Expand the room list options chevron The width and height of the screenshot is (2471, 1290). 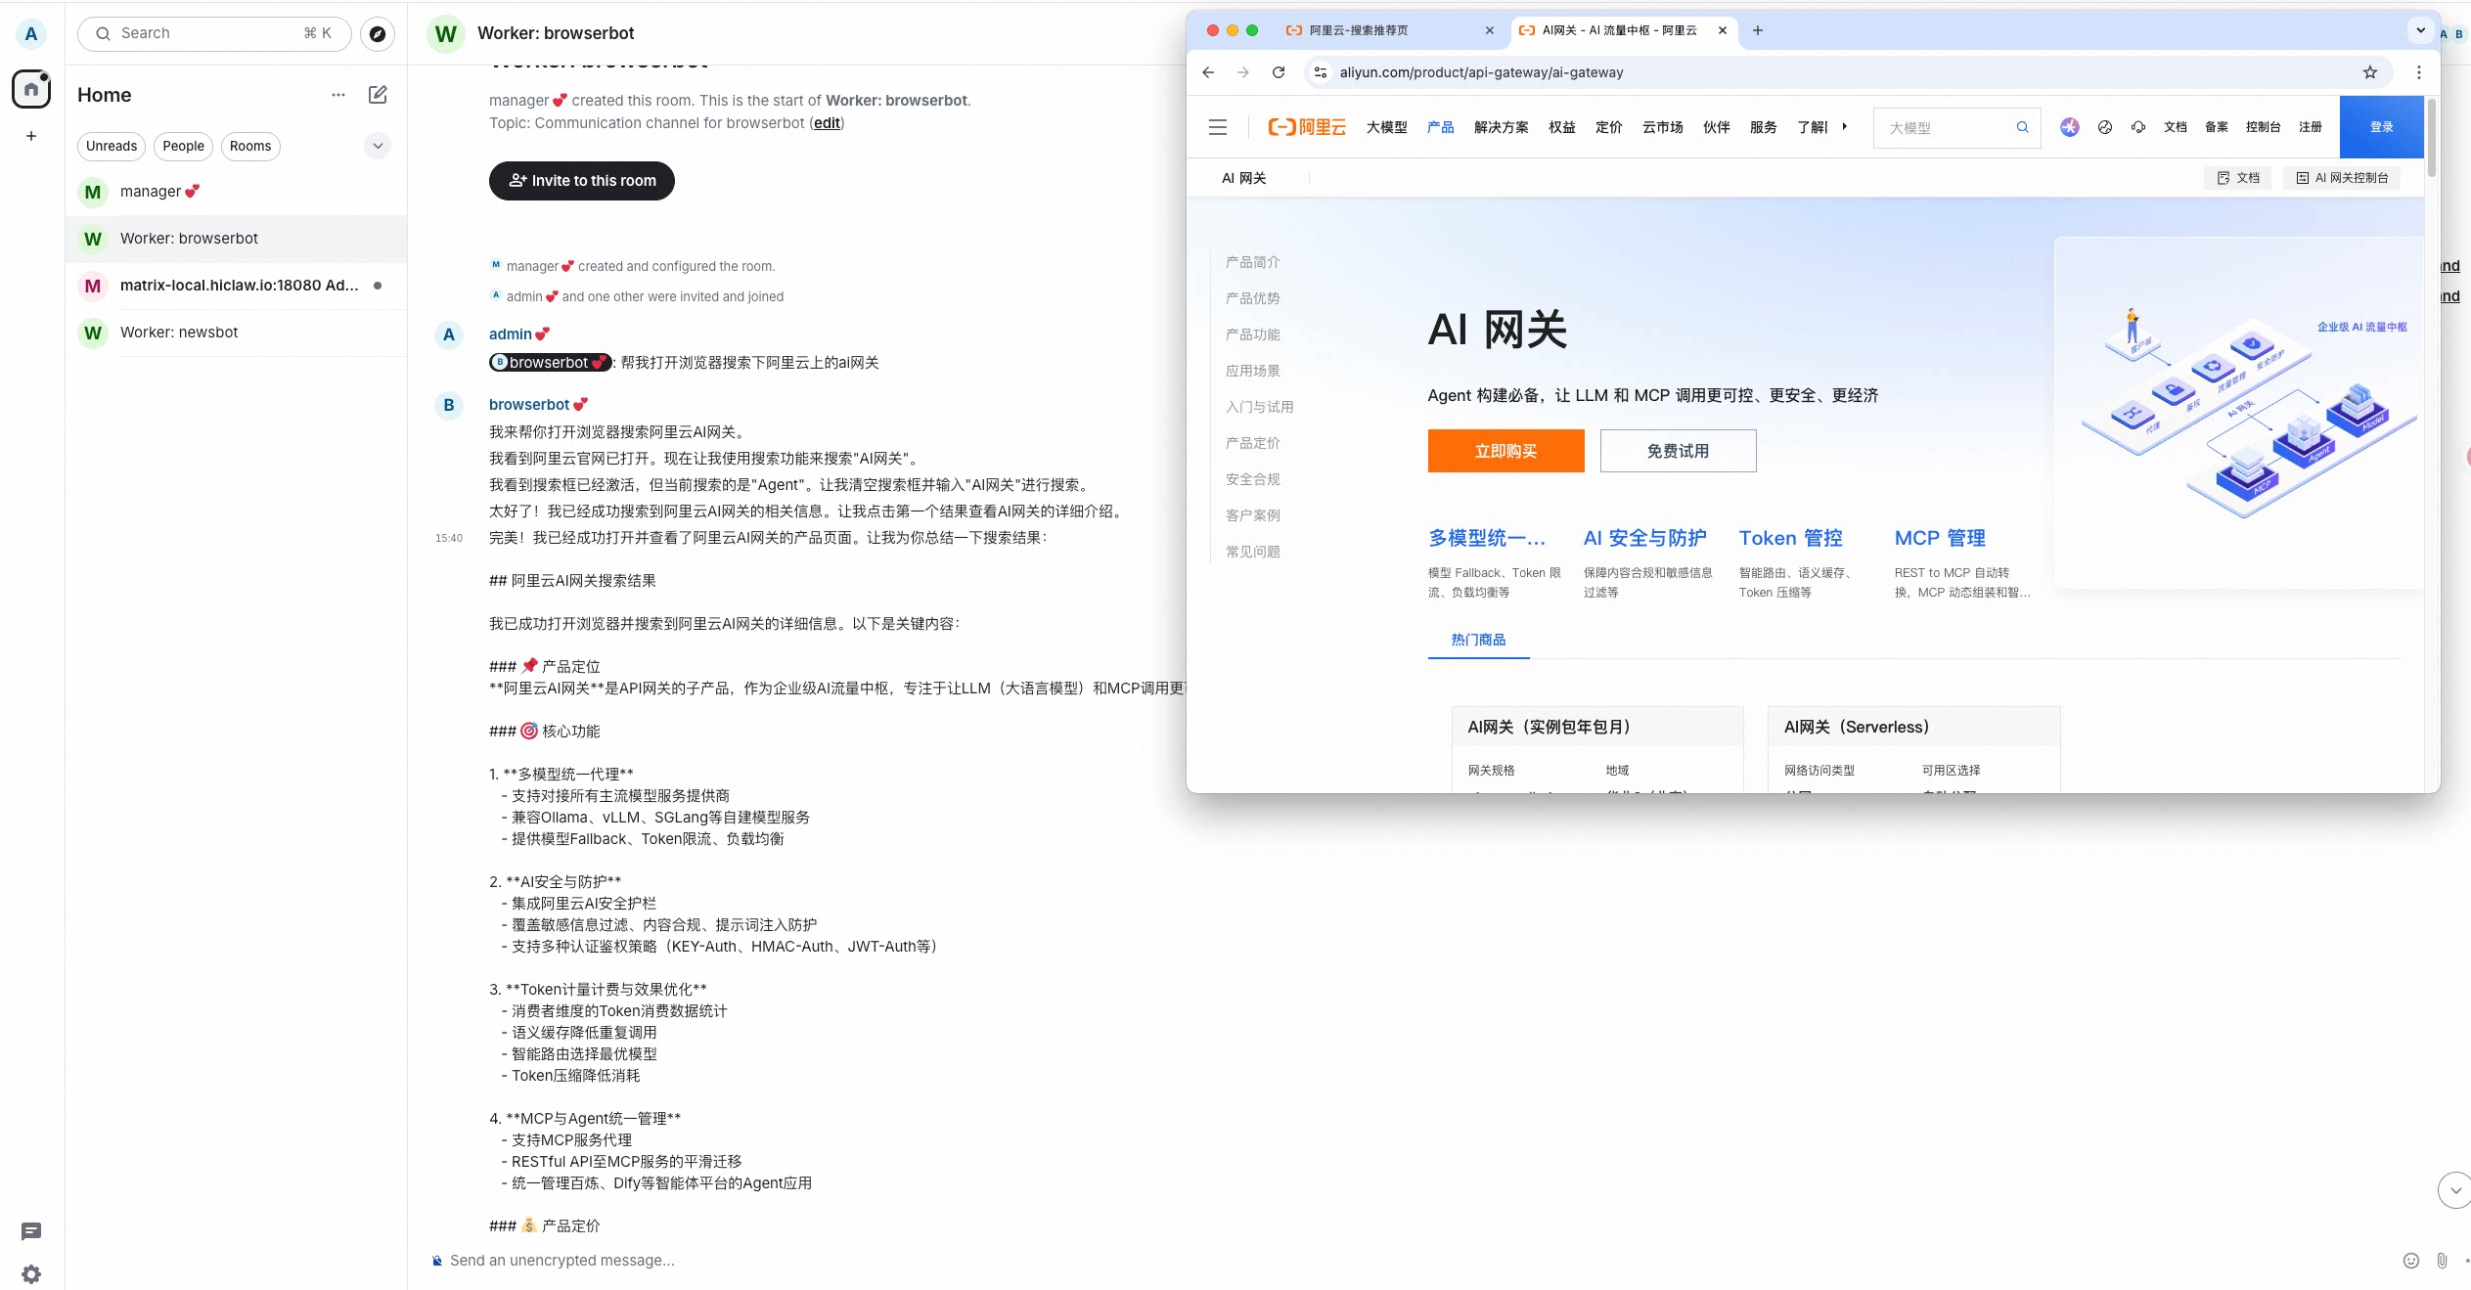pos(378,146)
